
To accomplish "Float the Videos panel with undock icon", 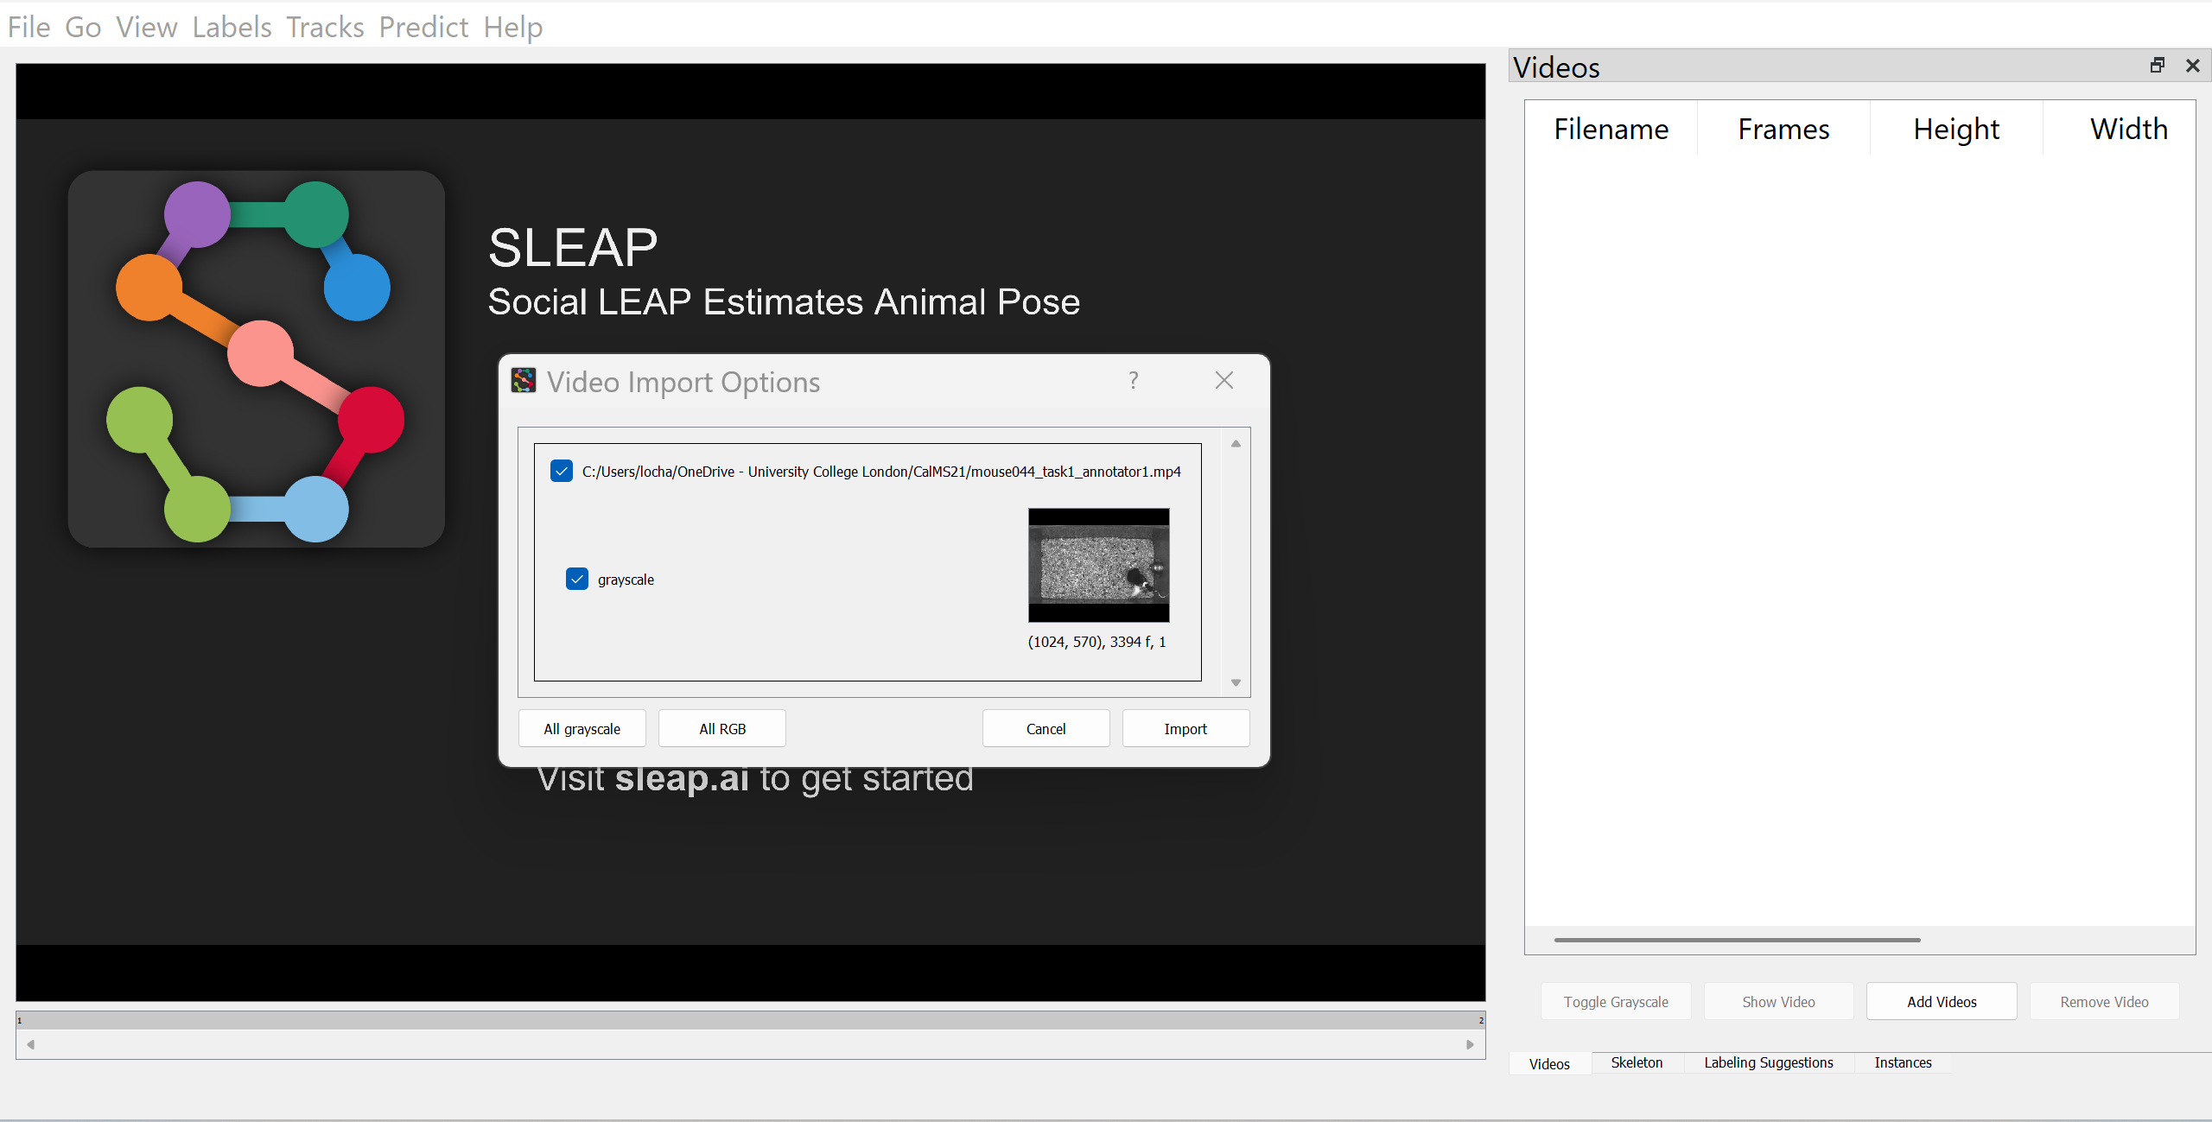I will [x=2157, y=66].
